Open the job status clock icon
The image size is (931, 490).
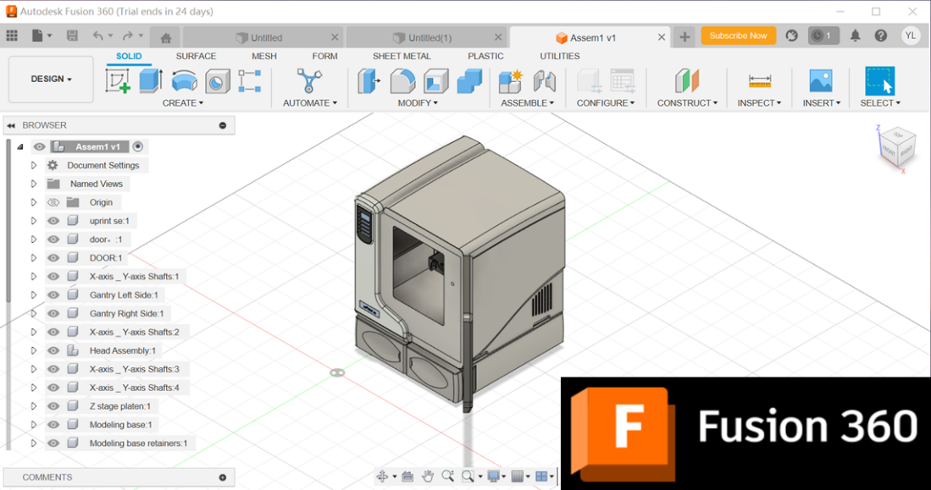pyautogui.click(x=823, y=36)
